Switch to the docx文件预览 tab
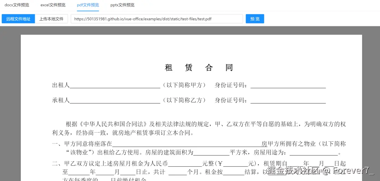Viewport: 380px width, 181px height. point(17,5)
